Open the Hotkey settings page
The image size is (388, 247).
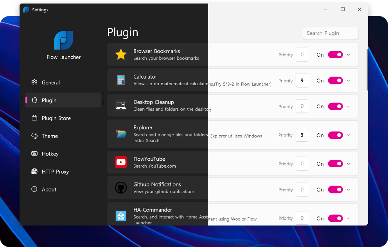tap(50, 154)
